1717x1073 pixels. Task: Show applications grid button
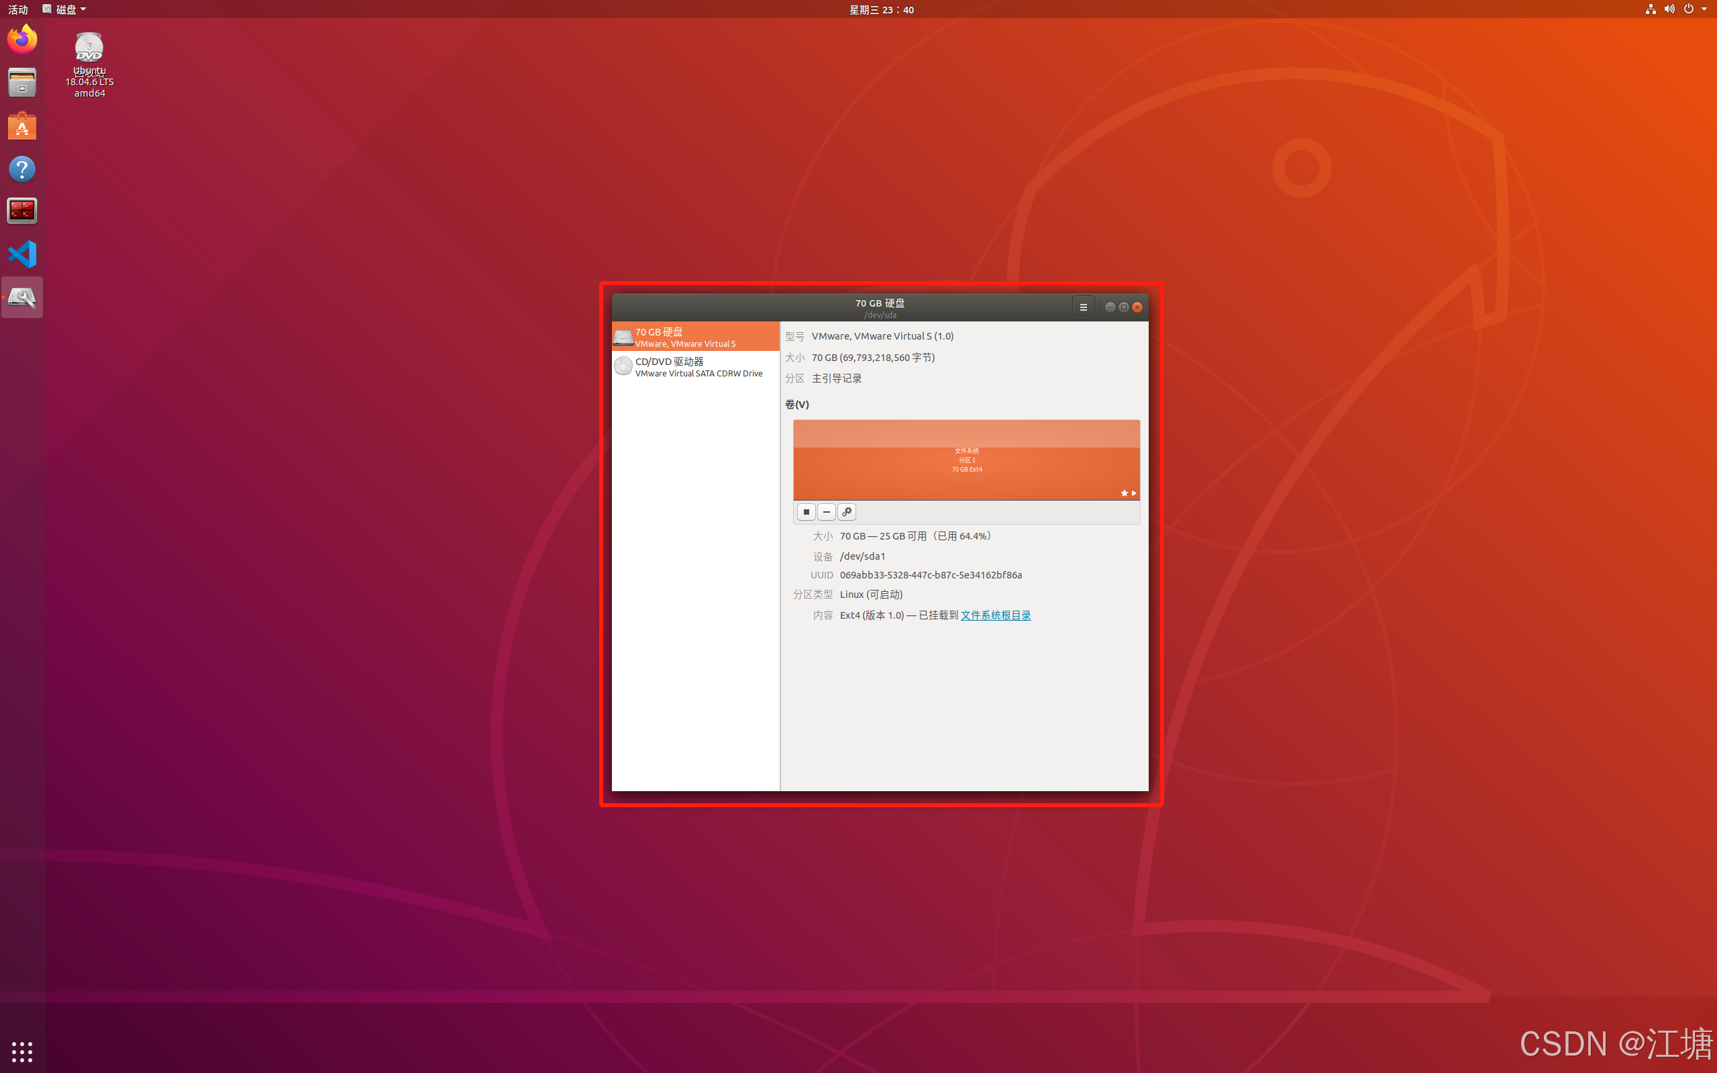(22, 1051)
